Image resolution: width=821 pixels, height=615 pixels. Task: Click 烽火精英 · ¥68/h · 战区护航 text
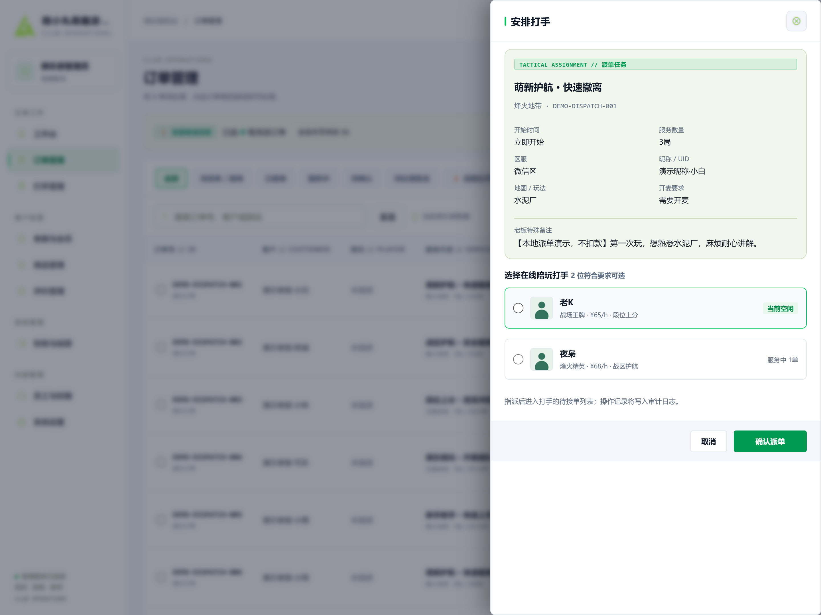[x=599, y=366]
